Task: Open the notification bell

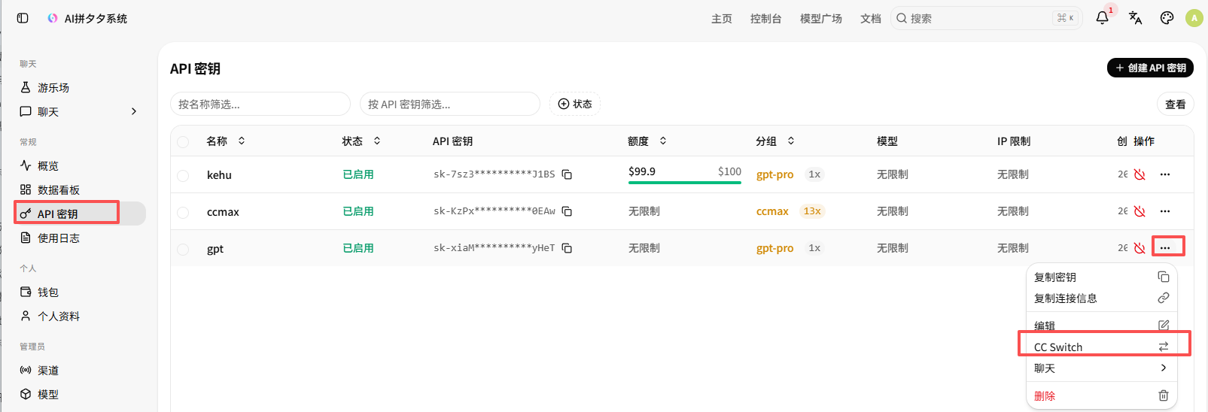Action: [1102, 18]
